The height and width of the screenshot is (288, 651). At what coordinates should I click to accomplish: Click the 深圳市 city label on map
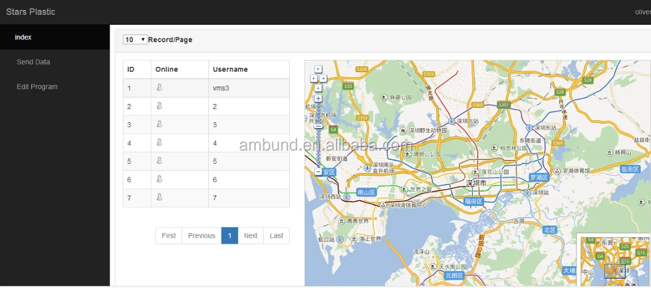pos(476,183)
